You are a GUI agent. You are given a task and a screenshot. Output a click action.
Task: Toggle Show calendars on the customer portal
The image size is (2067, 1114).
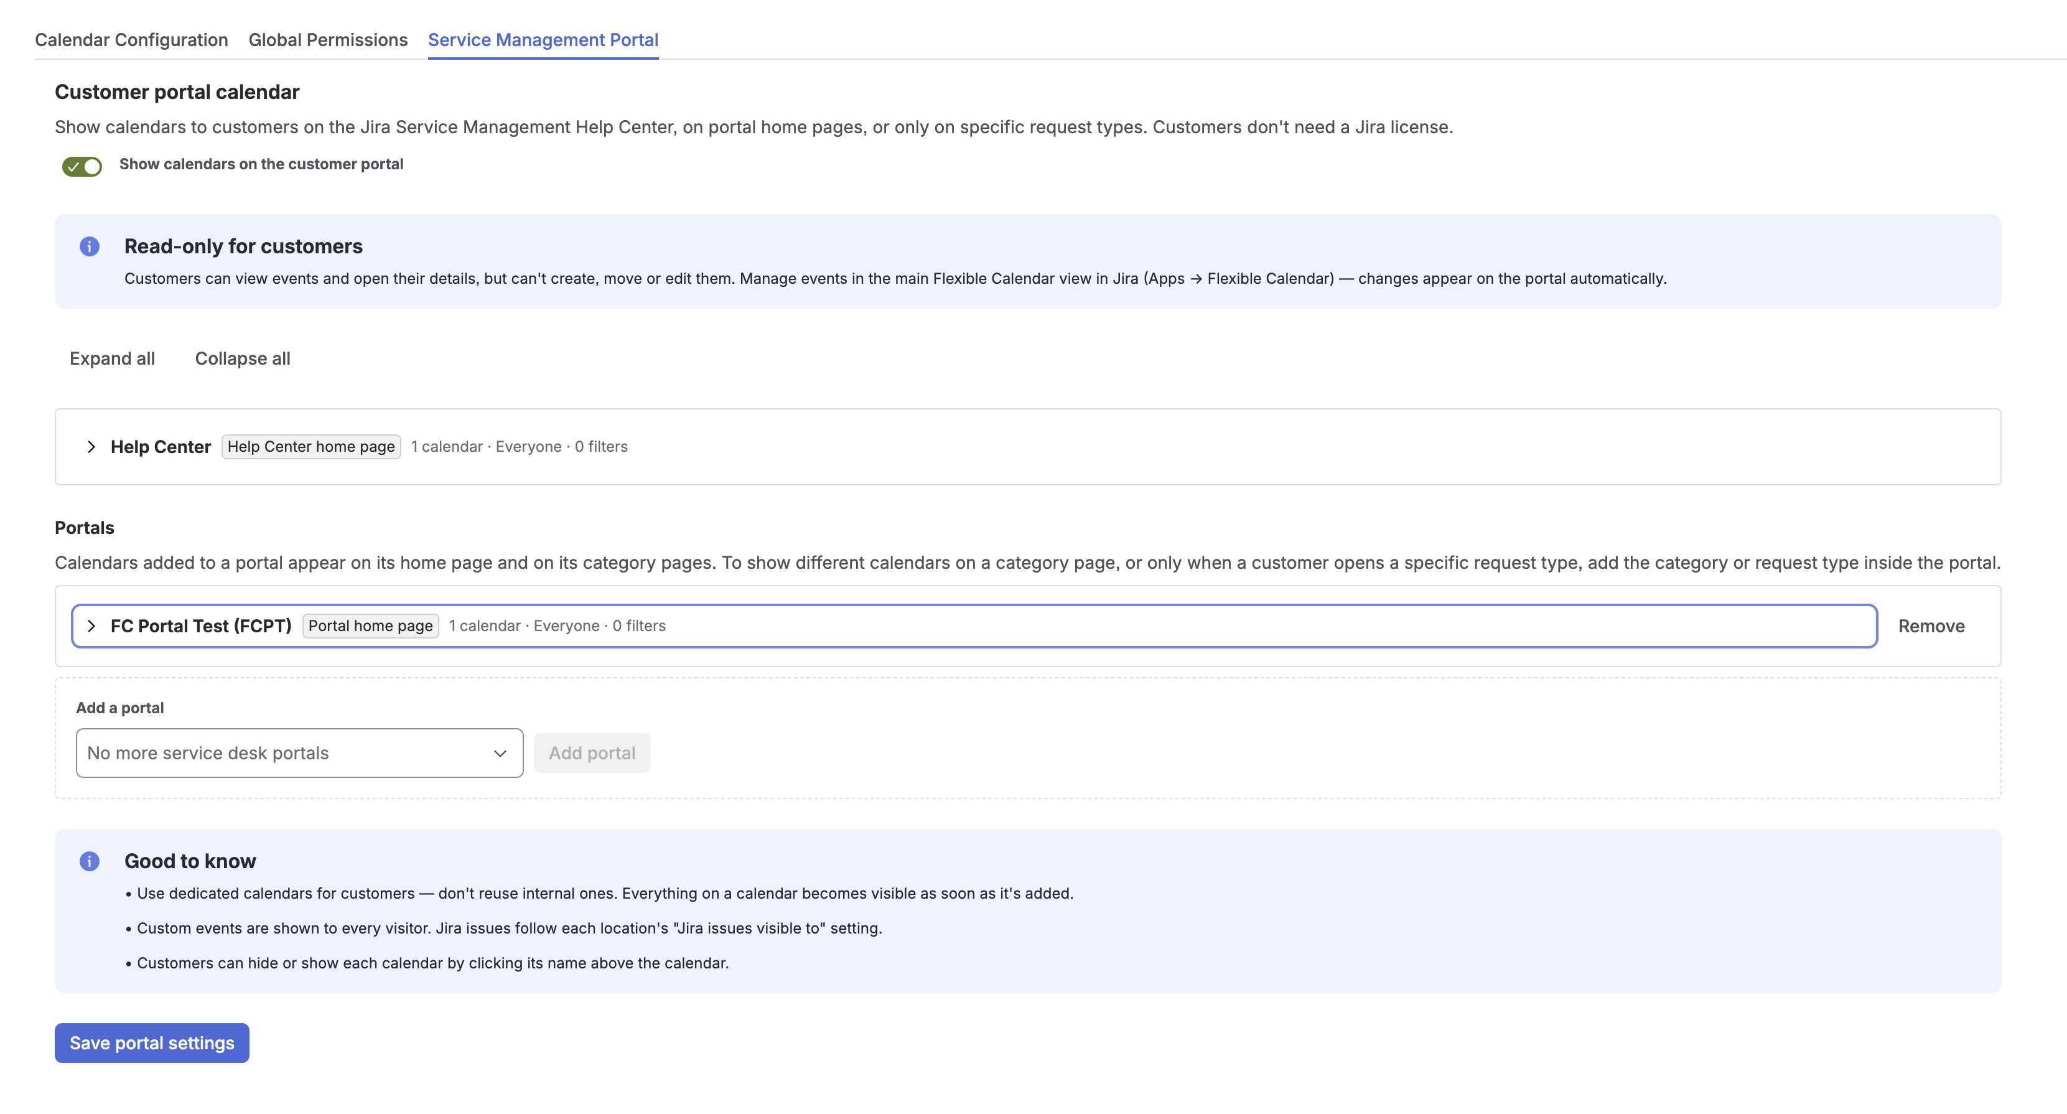tap(82, 166)
